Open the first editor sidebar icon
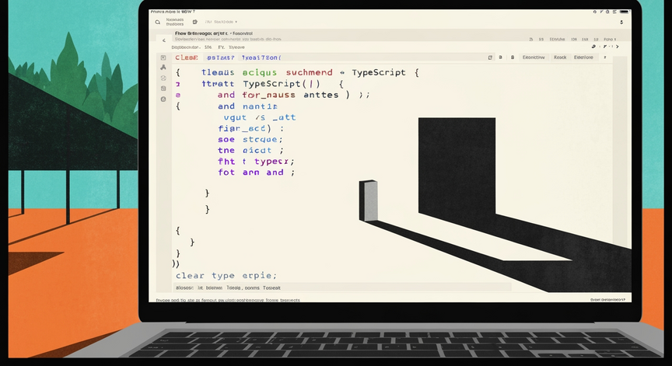The height and width of the screenshot is (366, 672). click(163, 58)
